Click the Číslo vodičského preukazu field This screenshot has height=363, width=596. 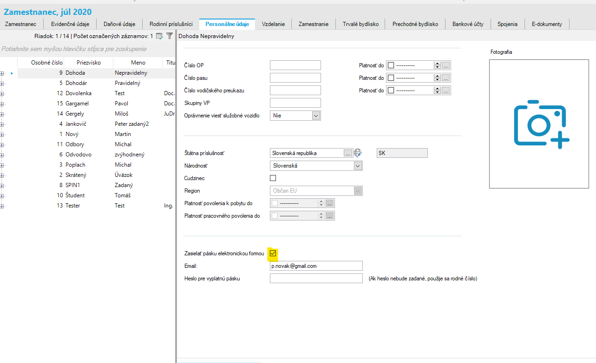click(295, 91)
